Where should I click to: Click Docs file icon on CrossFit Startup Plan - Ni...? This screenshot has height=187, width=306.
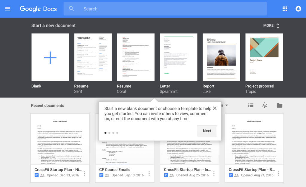(x=36, y=175)
